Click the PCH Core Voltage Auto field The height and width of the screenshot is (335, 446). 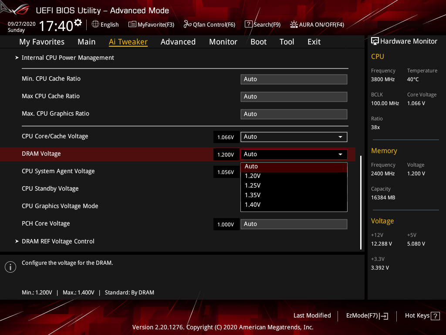tap(294, 224)
